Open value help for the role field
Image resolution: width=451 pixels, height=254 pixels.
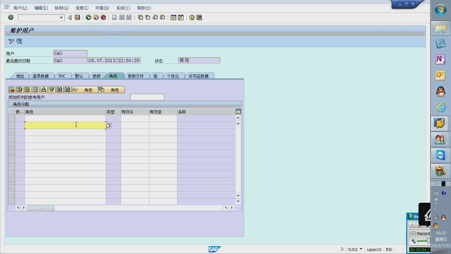point(108,125)
